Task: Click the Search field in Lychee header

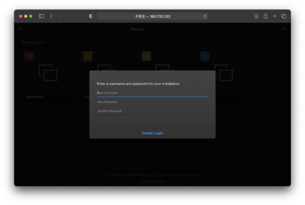Action: click(x=263, y=29)
